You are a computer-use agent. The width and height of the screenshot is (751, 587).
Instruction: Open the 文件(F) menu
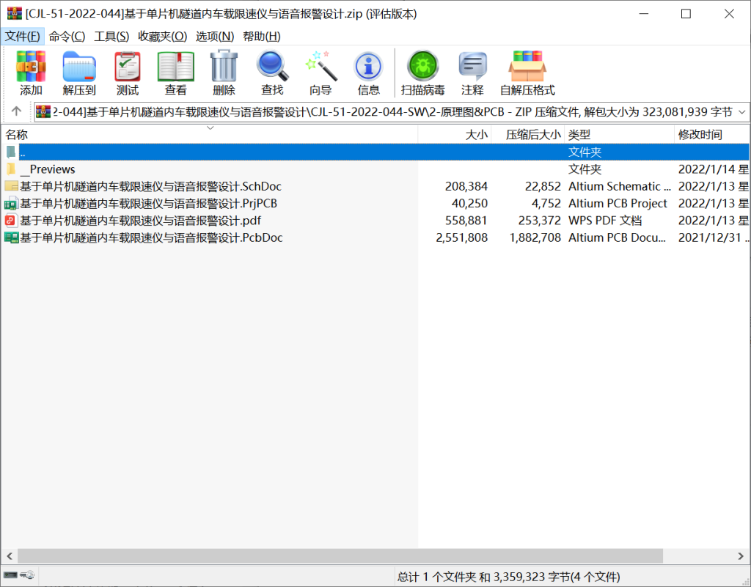click(23, 36)
